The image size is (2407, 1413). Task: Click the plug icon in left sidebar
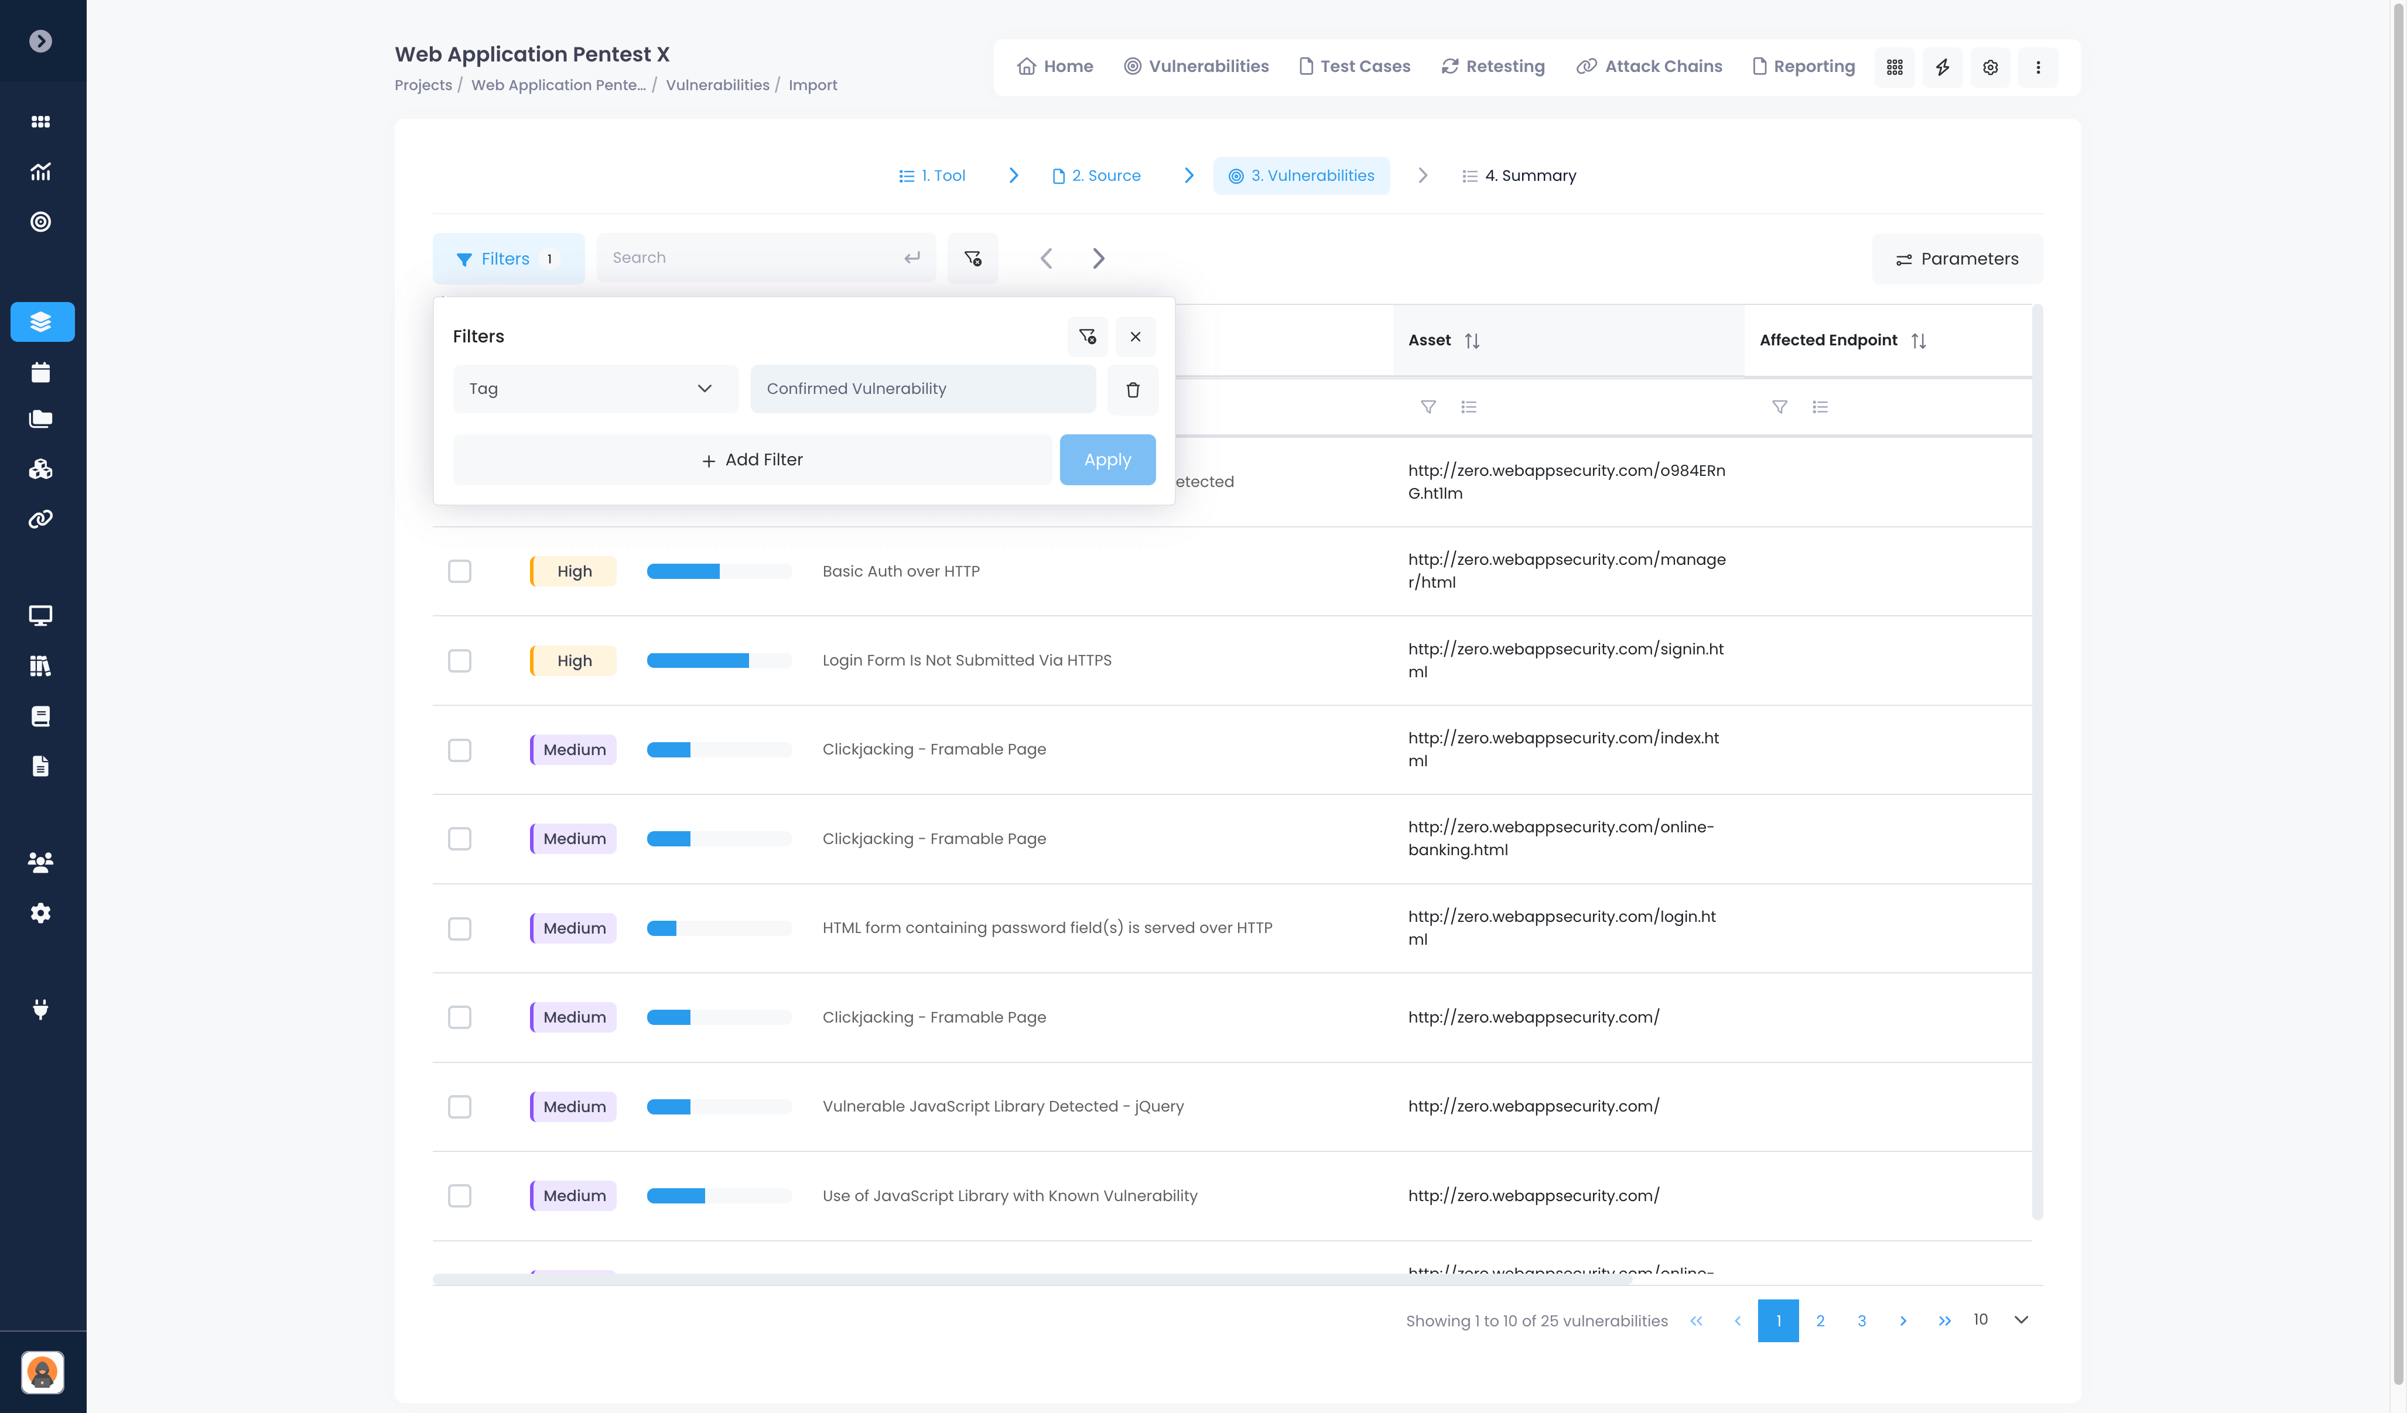[40, 1009]
